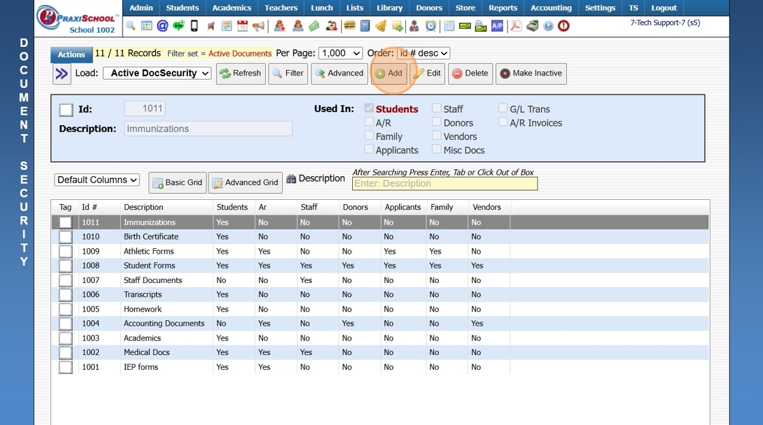Click the mobile phone icon
The height and width of the screenshot is (425, 763).
194,27
